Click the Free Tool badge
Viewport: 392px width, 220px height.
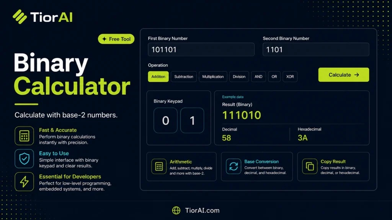click(116, 39)
